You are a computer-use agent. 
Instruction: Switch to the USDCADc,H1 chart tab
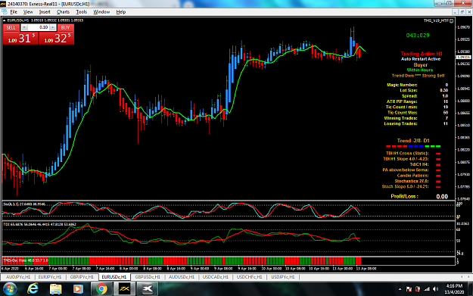tap(216, 277)
